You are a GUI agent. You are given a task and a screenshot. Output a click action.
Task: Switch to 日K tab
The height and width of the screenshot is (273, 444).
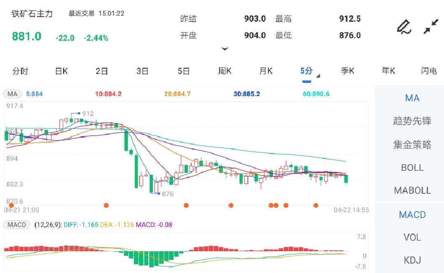pyautogui.click(x=61, y=71)
